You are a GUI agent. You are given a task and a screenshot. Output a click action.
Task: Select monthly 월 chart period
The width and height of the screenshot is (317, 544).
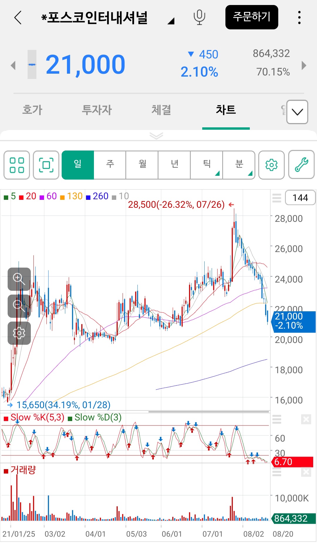point(142,165)
